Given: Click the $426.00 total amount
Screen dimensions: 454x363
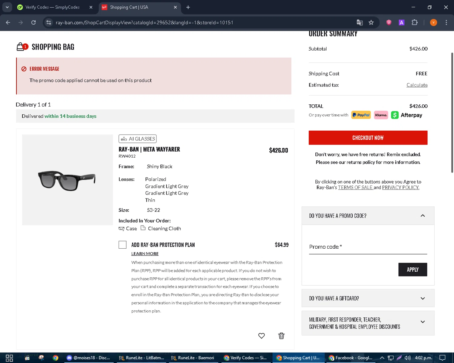Looking at the screenshot, I should (418, 106).
